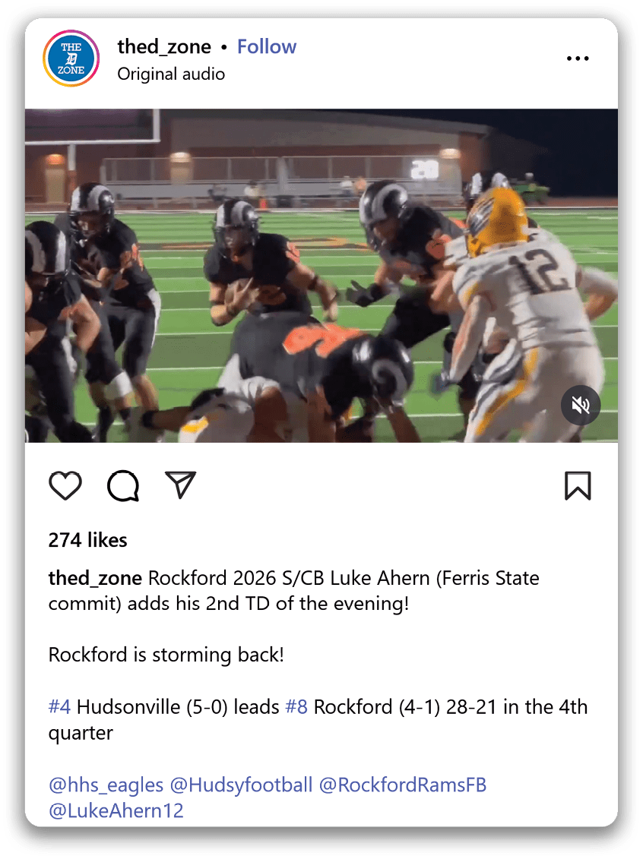643x859 pixels.
Task: Like the post with the heart icon
Action: (65, 485)
